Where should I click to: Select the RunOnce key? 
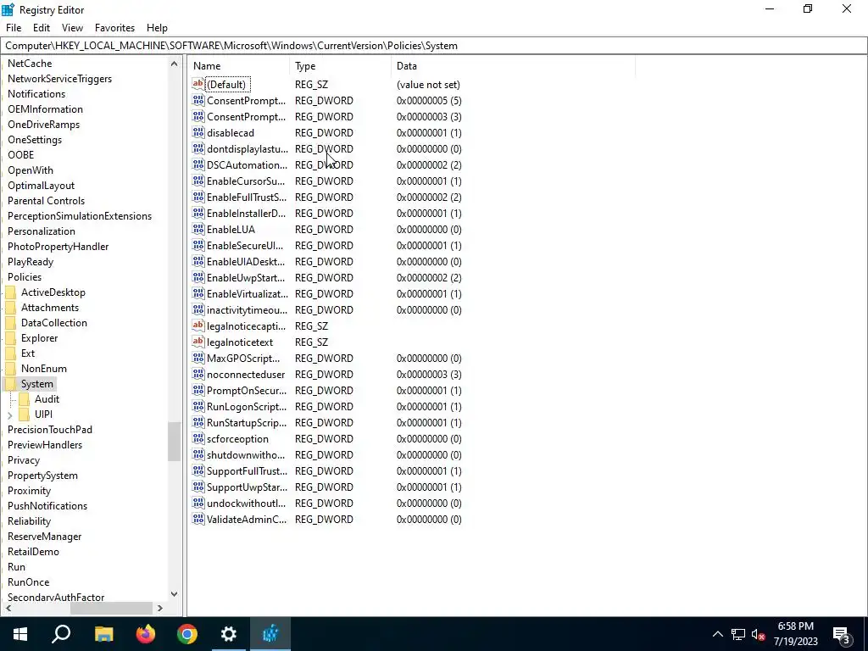[28, 581]
